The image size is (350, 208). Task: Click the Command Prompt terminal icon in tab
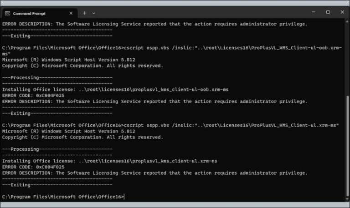[x=7, y=13]
